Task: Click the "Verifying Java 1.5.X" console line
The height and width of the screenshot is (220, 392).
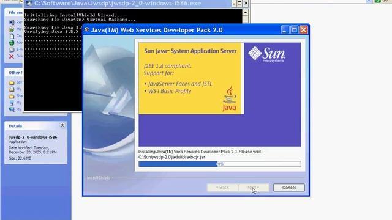Action: tap(51, 32)
